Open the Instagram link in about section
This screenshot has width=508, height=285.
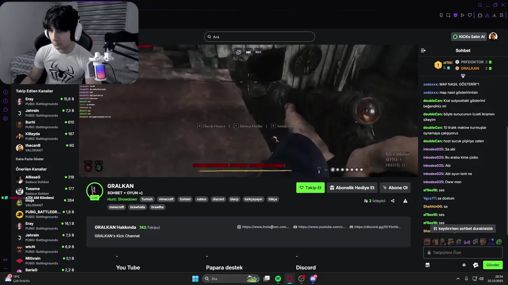pos(264,227)
